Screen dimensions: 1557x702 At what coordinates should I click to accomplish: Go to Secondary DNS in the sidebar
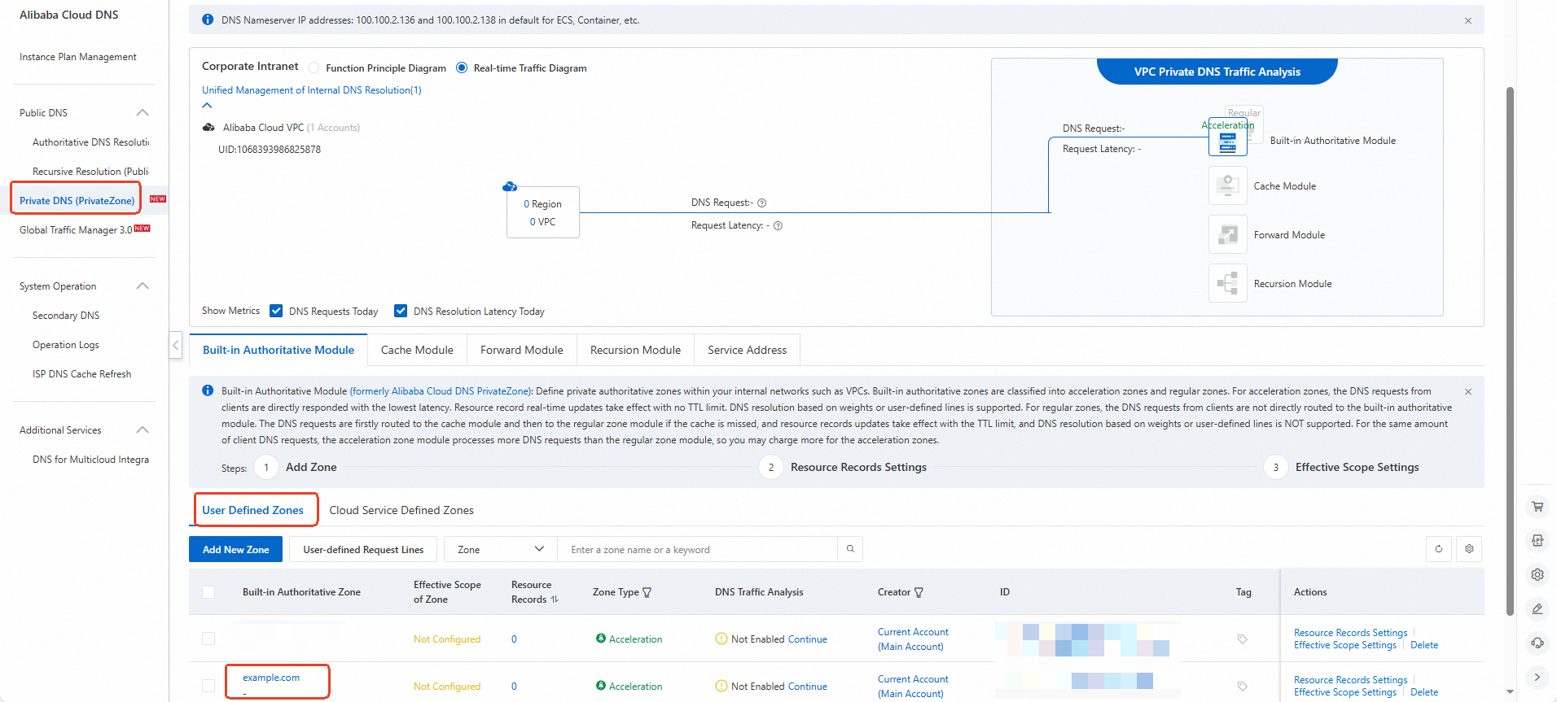[66, 316]
